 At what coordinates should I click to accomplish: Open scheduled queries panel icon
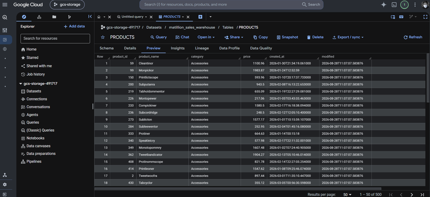click(393, 17)
